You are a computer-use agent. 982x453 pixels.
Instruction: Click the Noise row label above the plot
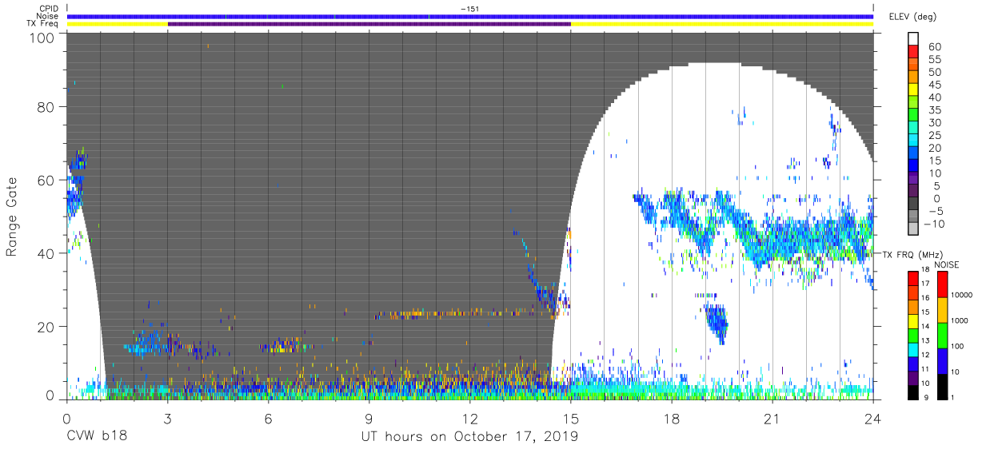click(48, 16)
